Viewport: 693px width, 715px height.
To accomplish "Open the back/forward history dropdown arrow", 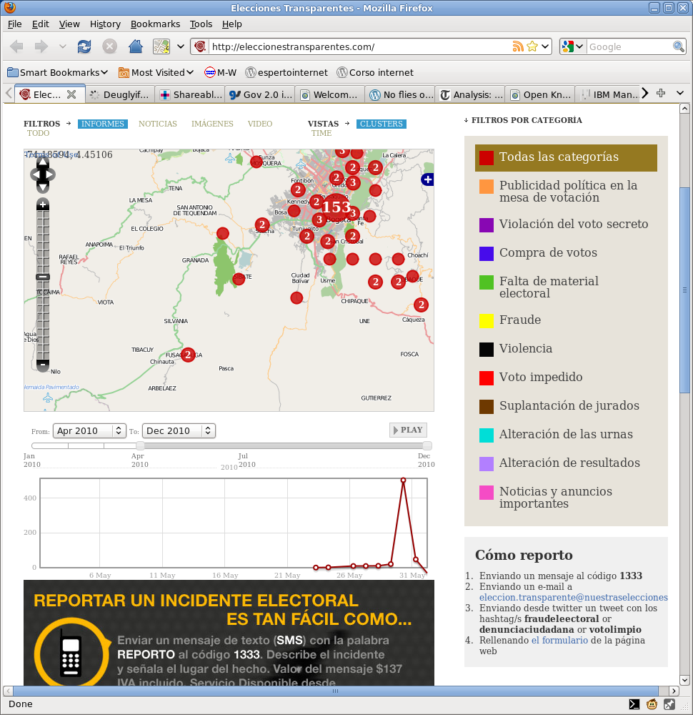I will (x=62, y=46).
